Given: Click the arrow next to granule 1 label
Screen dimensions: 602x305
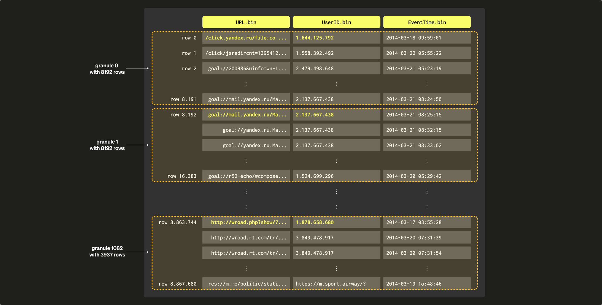Looking at the screenshot, I should (137, 145).
